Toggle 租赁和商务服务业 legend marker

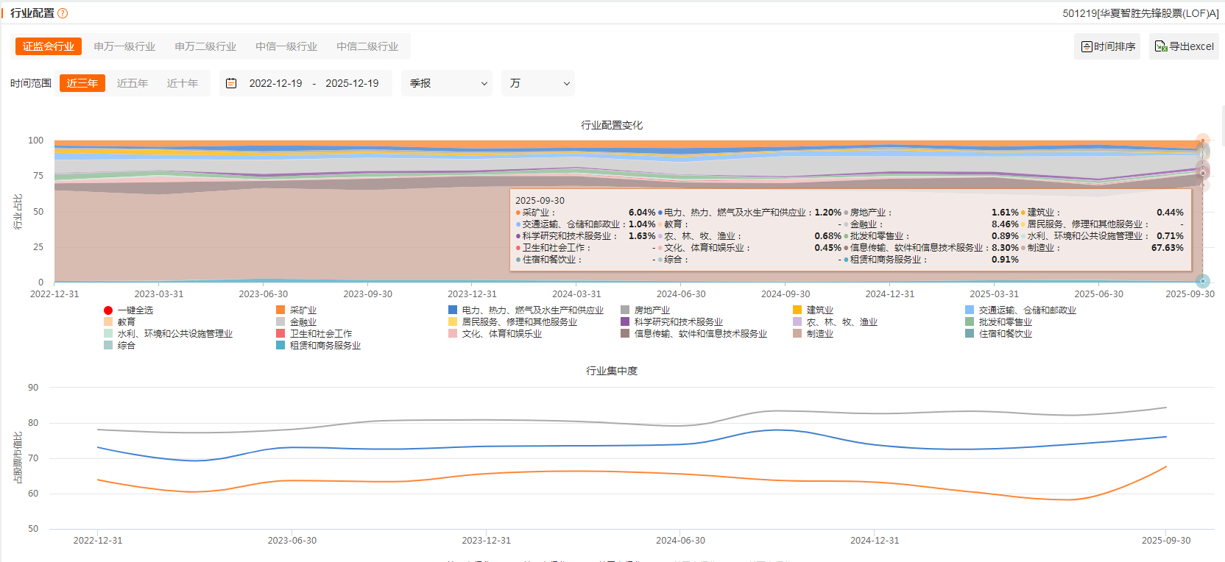(x=280, y=346)
